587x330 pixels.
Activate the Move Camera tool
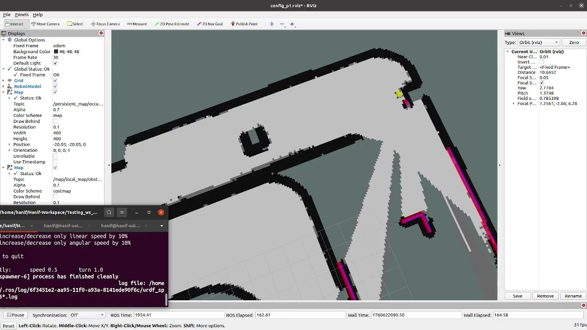point(45,24)
